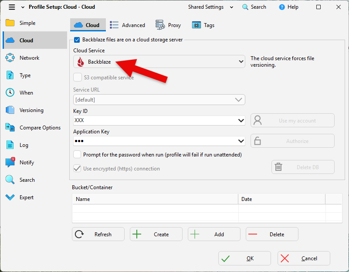Open the Shared Settings dropdown
The width and height of the screenshot is (349, 272).
tap(210, 7)
